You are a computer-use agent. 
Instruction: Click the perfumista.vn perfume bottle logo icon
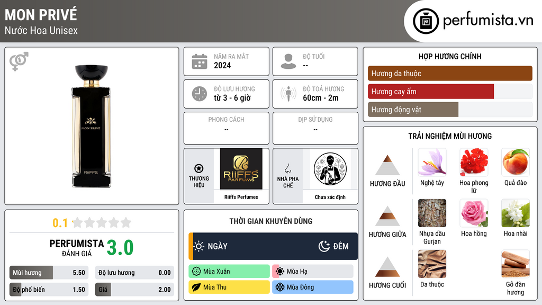point(426,21)
